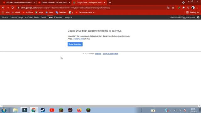Open Chrome from the taskbar
201x113 pixels.
[x=34, y=110]
